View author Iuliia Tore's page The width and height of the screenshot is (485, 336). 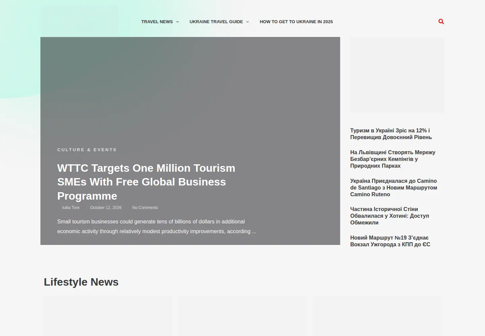pyautogui.click(x=71, y=208)
